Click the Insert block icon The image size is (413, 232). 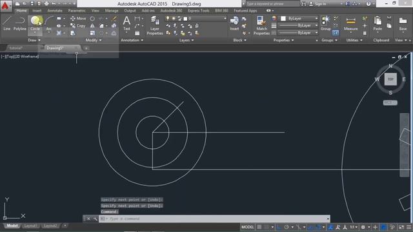click(x=234, y=23)
